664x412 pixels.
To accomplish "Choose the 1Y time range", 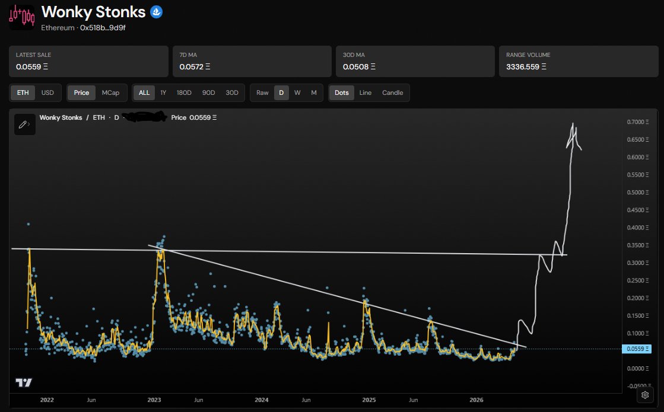I will [x=163, y=92].
